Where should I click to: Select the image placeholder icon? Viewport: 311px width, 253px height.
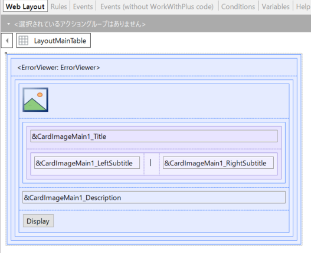tap(35, 99)
